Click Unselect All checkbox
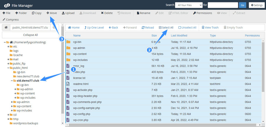Viewport: 266px width, 127px height. (x=187, y=28)
